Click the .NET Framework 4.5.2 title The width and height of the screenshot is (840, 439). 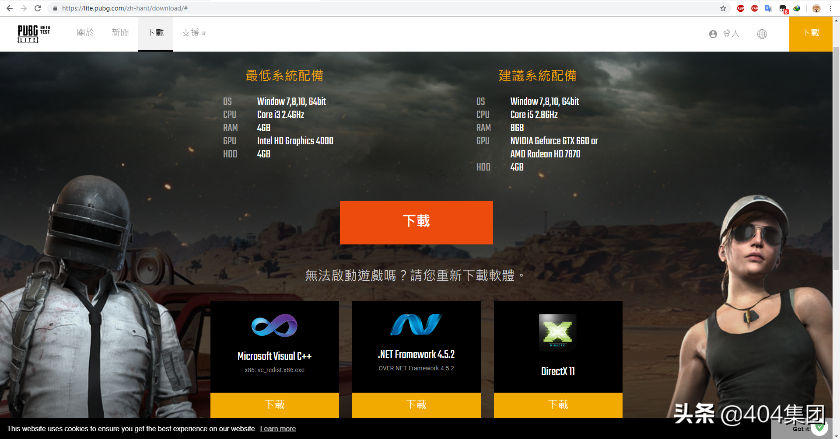click(x=416, y=355)
